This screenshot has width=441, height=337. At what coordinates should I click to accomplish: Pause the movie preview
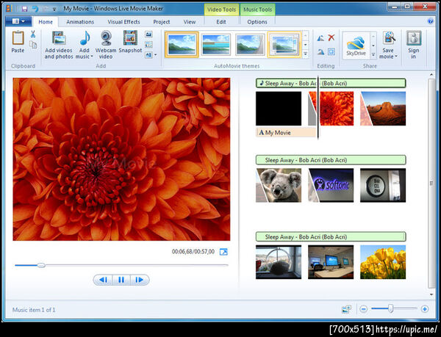click(x=121, y=280)
